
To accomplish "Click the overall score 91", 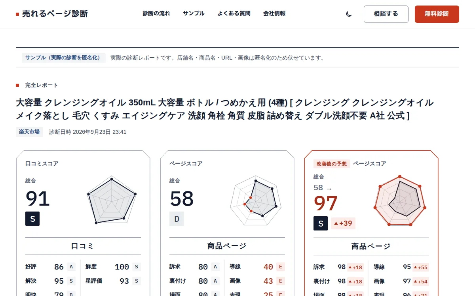I will coord(38,199).
